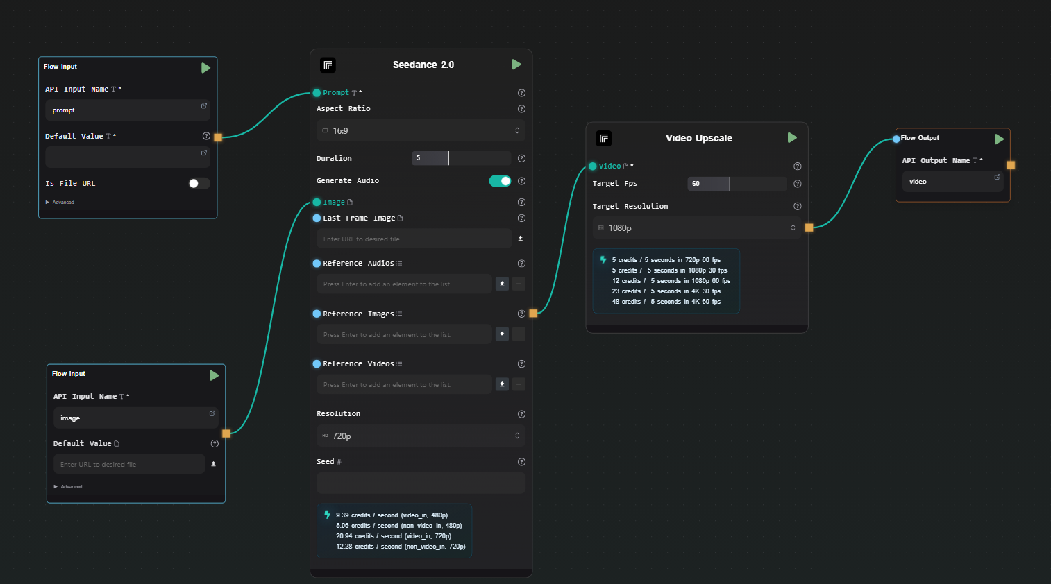Screen dimensions: 1051x584
Task: Click help icon next to Aspect Ratio
Action: (521, 109)
